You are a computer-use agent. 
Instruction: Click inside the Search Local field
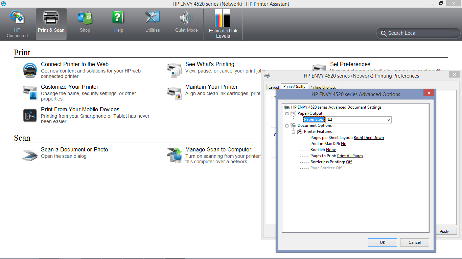(419, 33)
